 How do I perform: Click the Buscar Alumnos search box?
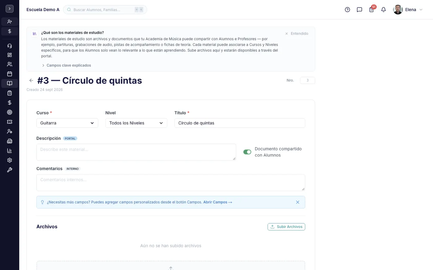(105, 10)
